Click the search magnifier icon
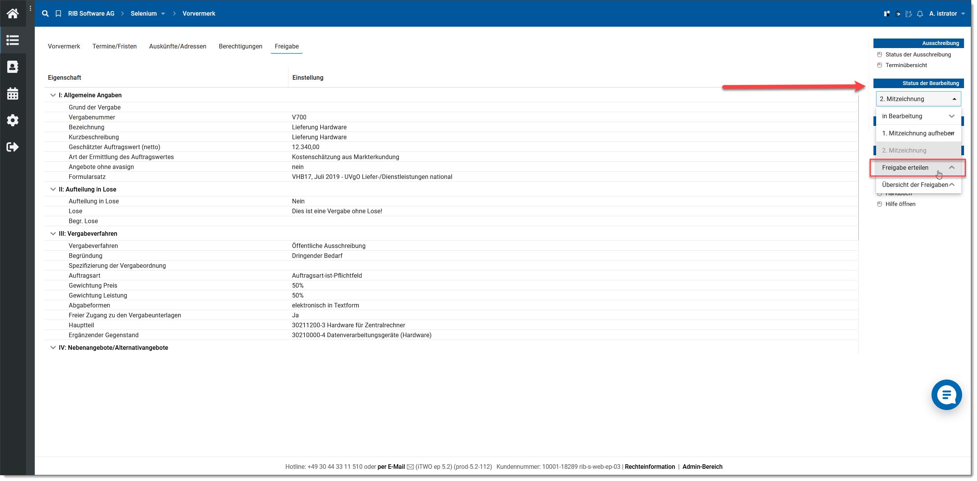977x481 pixels. point(45,14)
